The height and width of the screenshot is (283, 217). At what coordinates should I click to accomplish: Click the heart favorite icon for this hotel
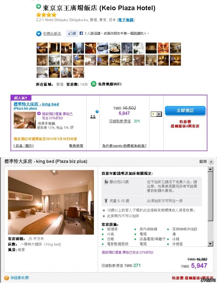[39, 34]
